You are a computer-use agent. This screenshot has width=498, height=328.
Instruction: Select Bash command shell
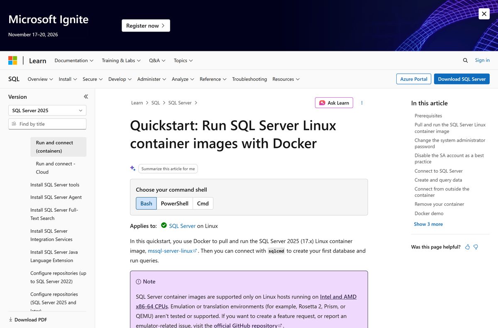(x=146, y=203)
